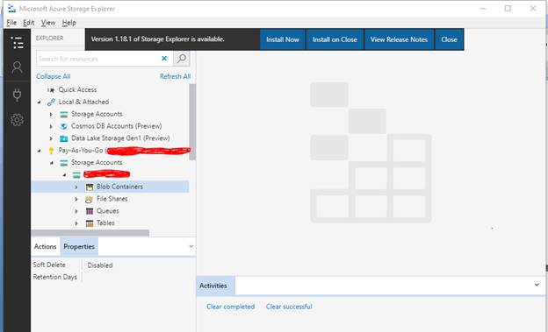Click the Data Lake Storage Gen1 icon
Viewport: 548px width, 332px height.
coord(63,138)
